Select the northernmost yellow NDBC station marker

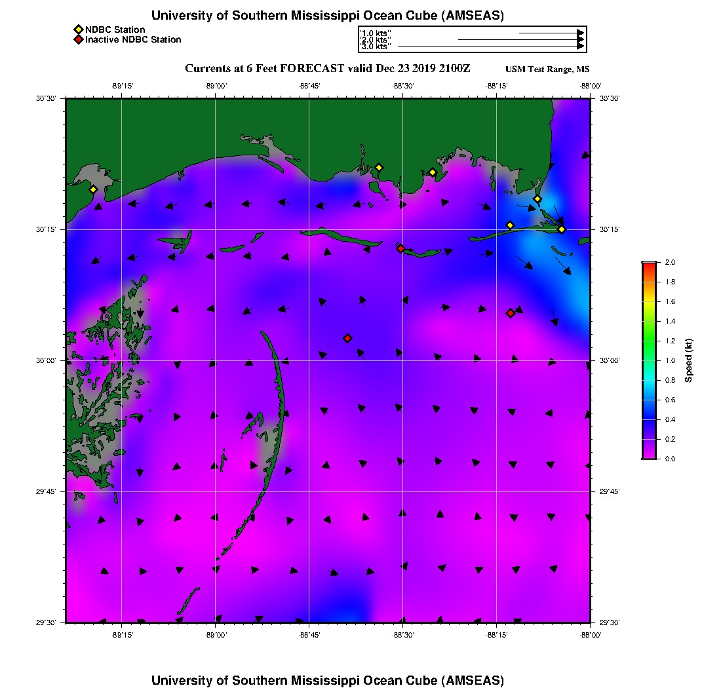[378, 168]
